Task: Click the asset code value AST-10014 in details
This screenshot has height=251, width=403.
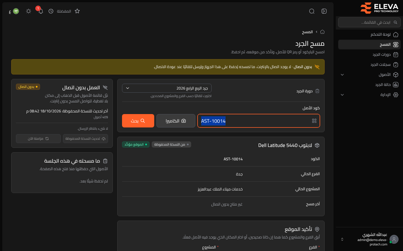Action: [x=233, y=159]
